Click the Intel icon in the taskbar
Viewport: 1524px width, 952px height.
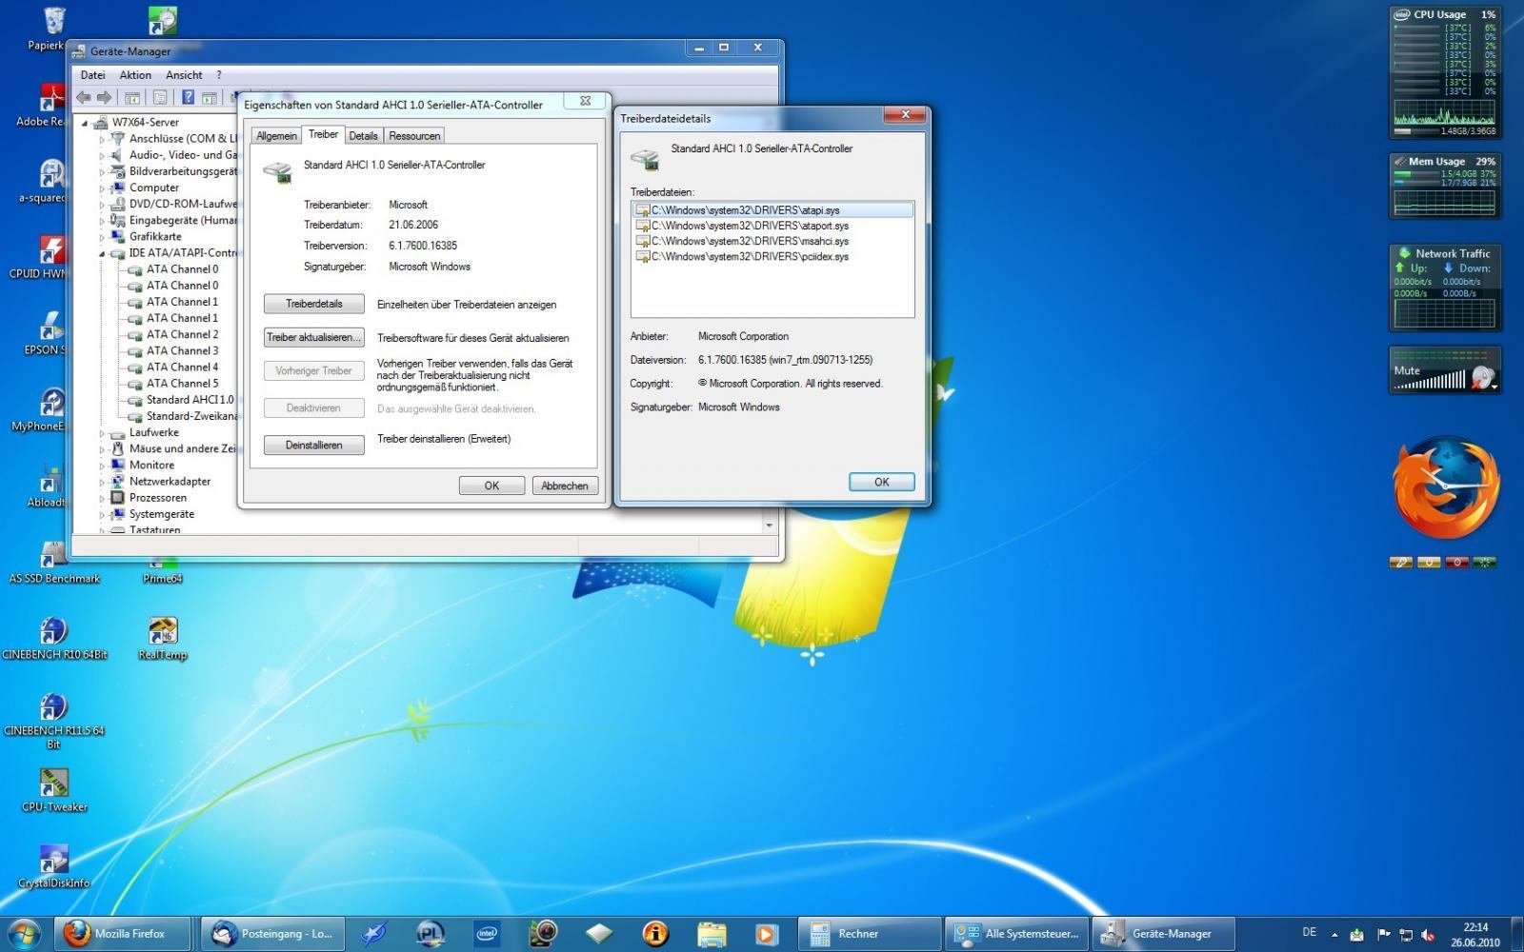click(487, 934)
